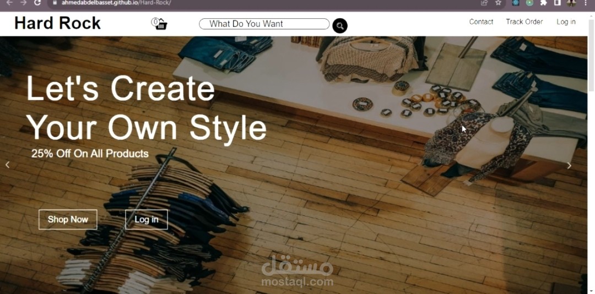Open the Chrome profile avatar
The width and height of the screenshot is (595, 294).
pyautogui.click(x=571, y=3)
